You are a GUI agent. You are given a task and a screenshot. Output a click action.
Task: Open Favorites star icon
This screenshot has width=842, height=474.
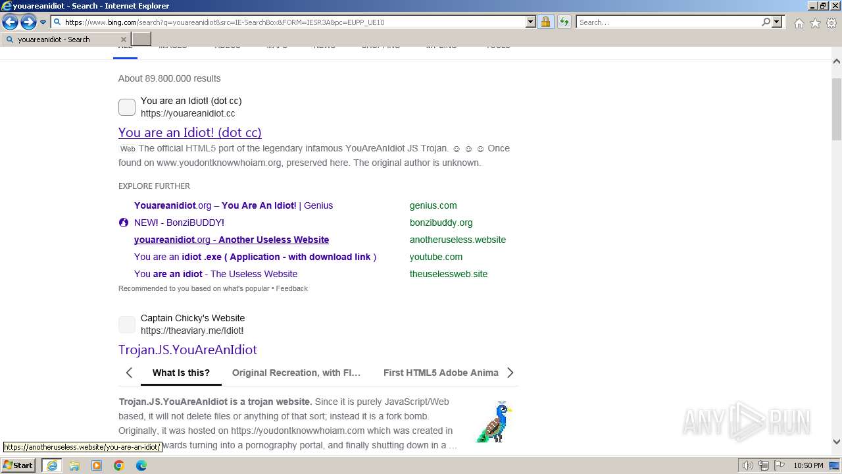[815, 23]
